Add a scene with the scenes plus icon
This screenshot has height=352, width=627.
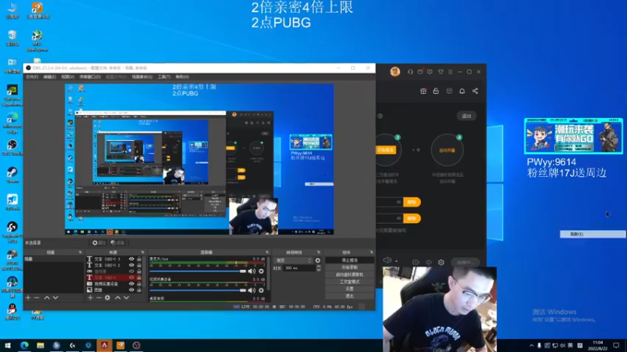tap(28, 298)
